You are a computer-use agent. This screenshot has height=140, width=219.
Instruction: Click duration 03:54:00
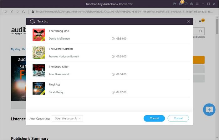coord(121,39)
